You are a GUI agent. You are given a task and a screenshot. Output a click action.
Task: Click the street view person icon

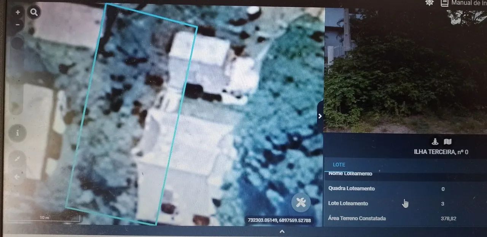point(435,142)
